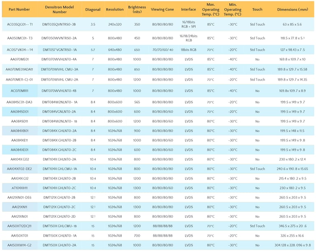Click the Dimensions (mm) header

click(x=293, y=9)
